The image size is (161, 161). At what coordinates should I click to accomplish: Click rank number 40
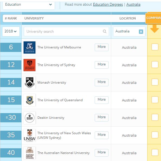click(11, 153)
